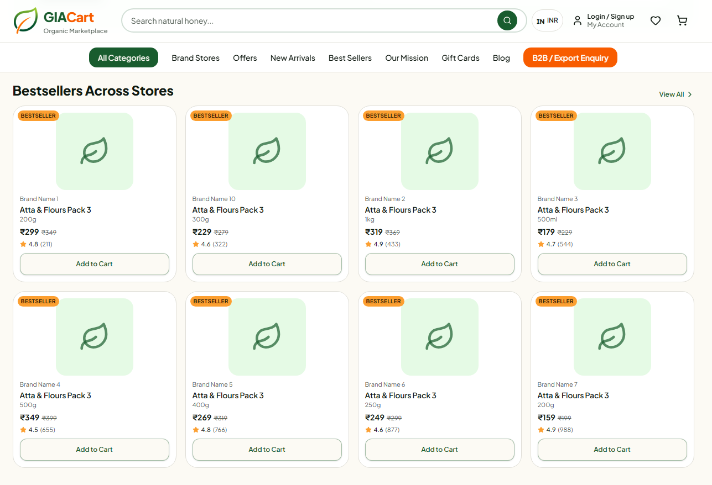Open Brand Name 10 product leaf image
712x485 pixels.
[267, 151]
